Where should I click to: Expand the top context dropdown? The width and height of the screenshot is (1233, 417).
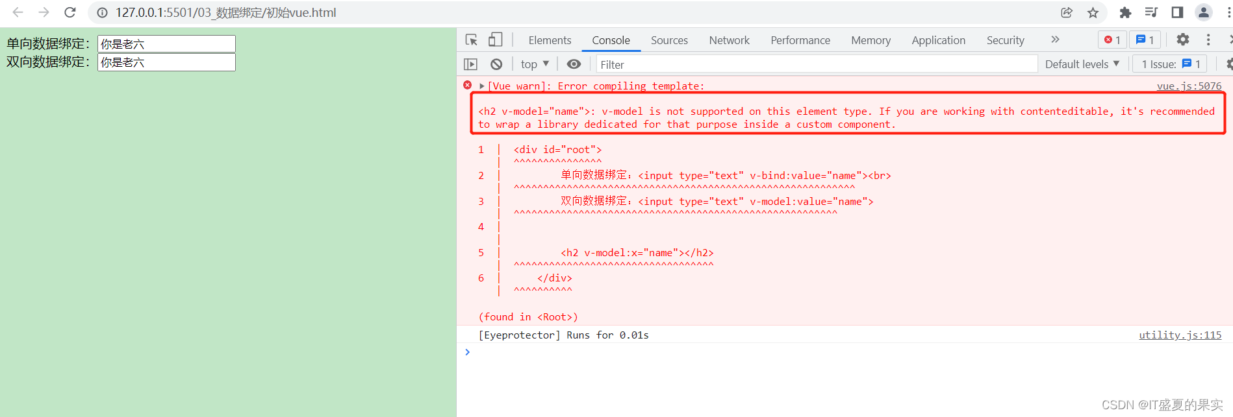click(x=535, y=64)
